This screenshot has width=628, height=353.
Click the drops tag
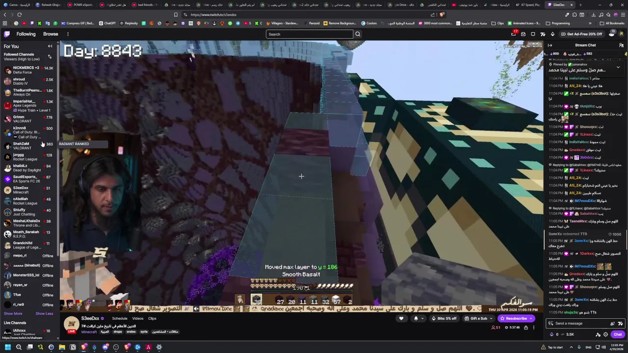click(117, 332)
